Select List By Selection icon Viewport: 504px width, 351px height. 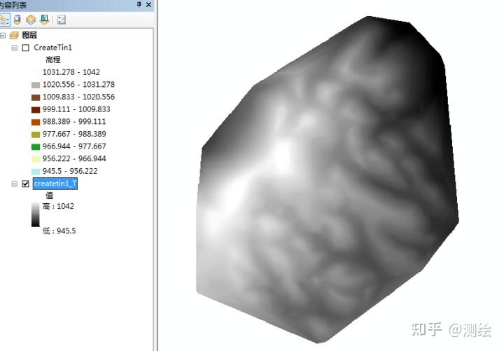(44, 20)
